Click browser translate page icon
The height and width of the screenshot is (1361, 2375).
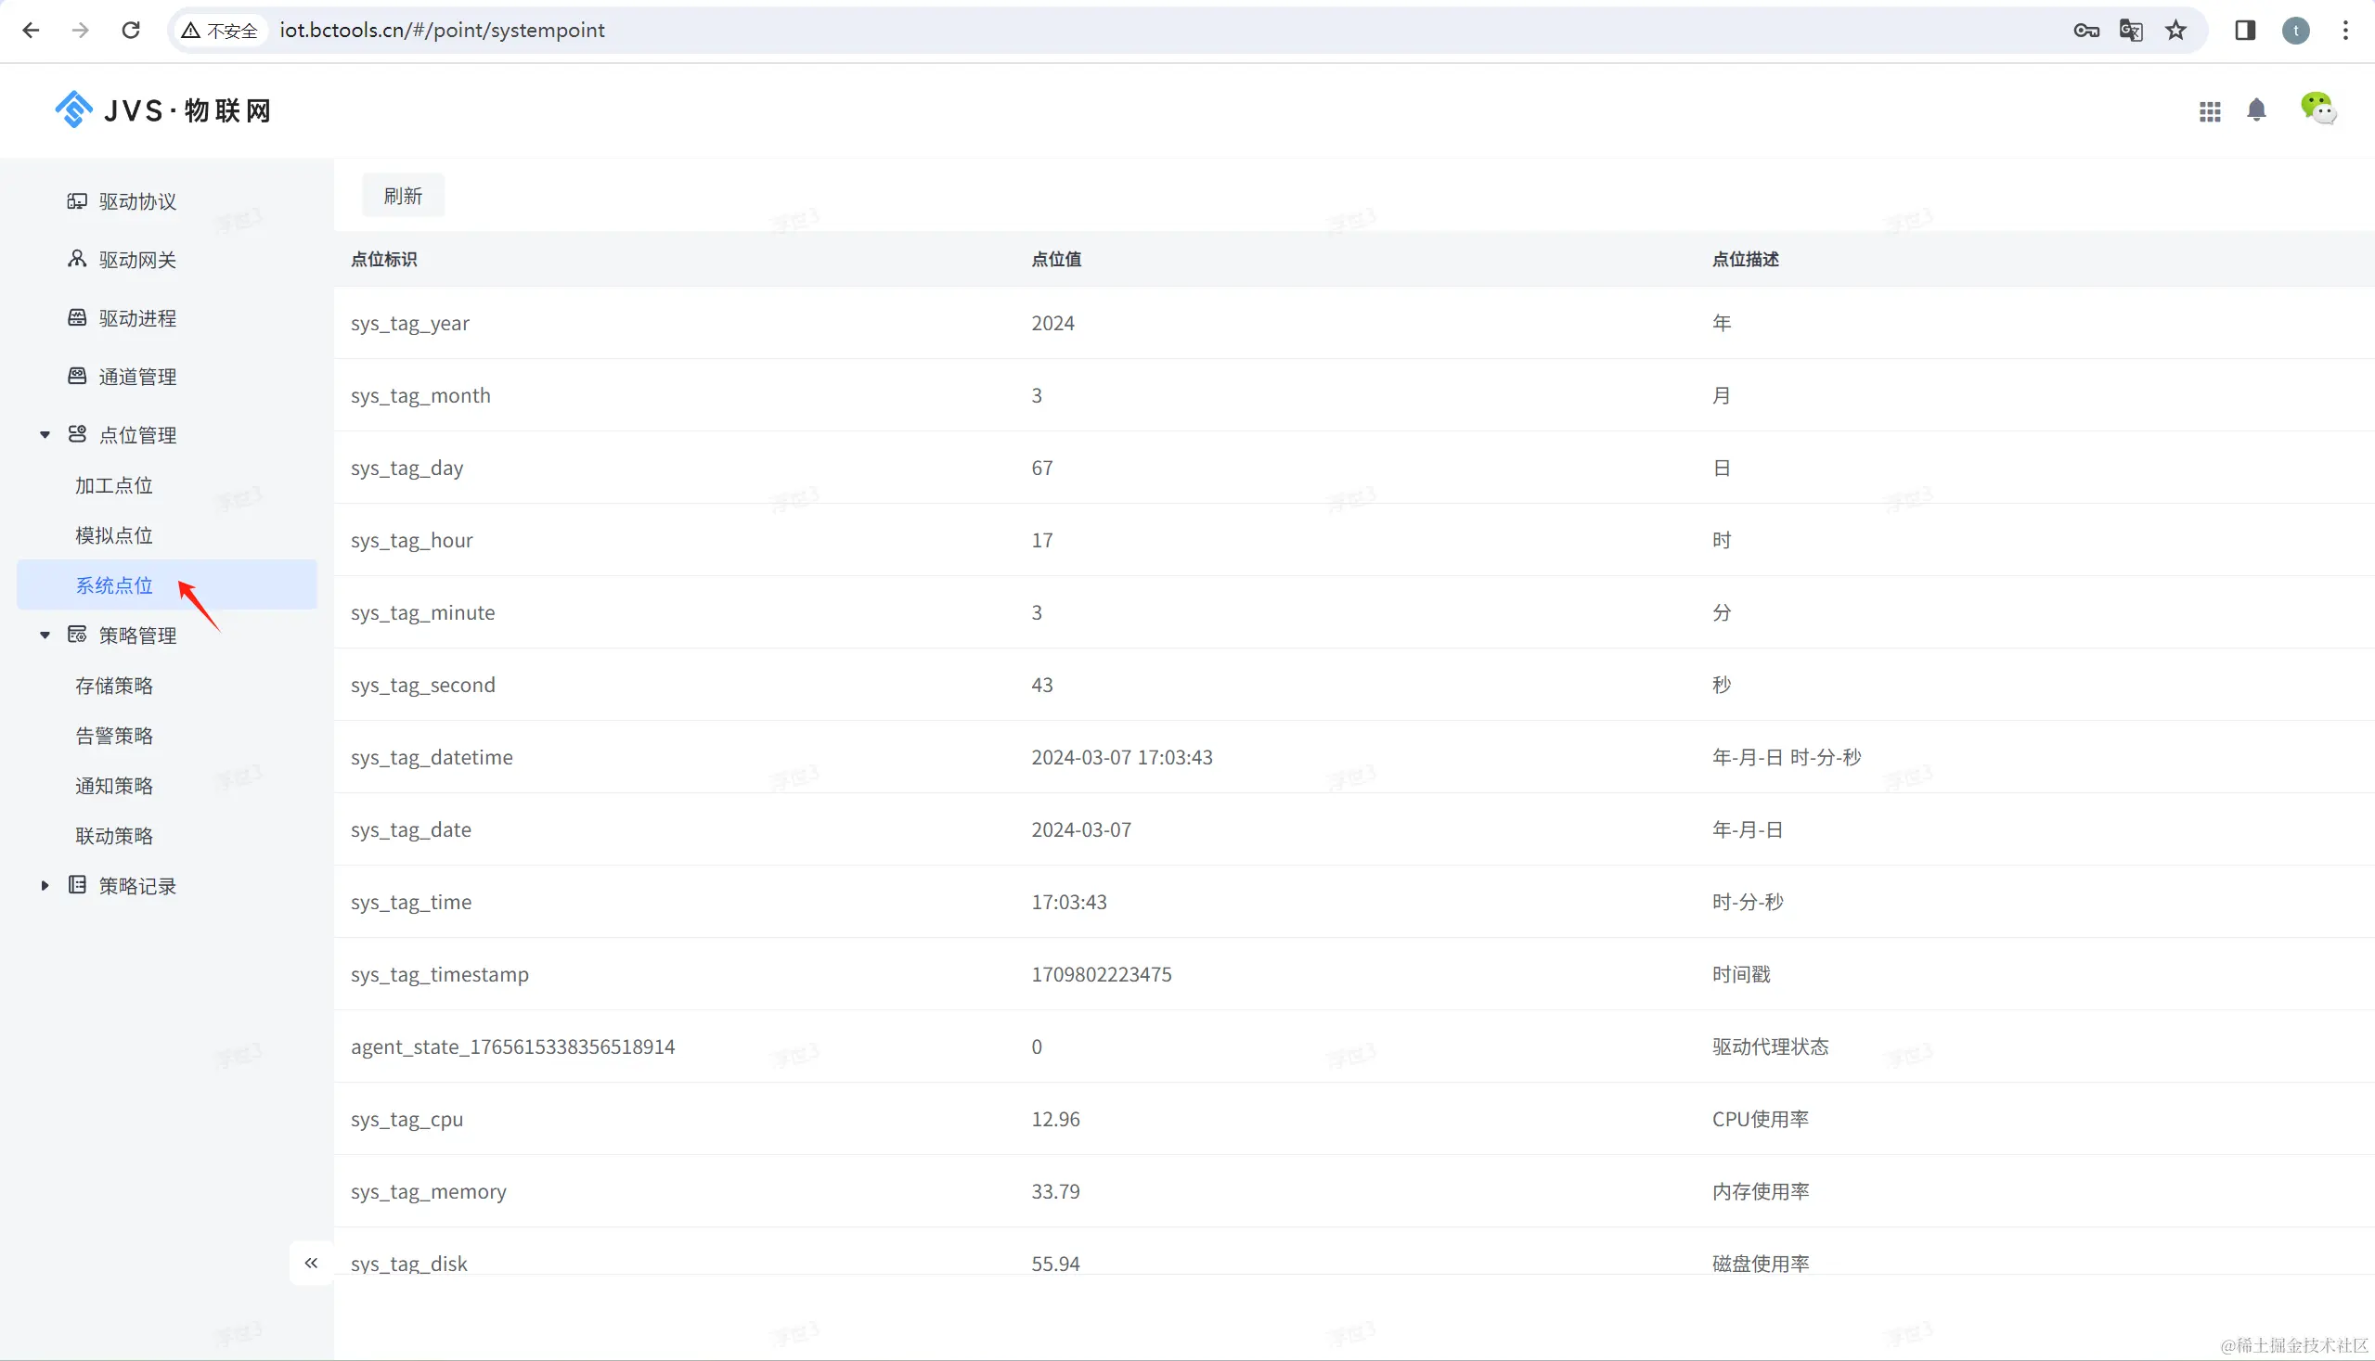tap(2131, 31)
